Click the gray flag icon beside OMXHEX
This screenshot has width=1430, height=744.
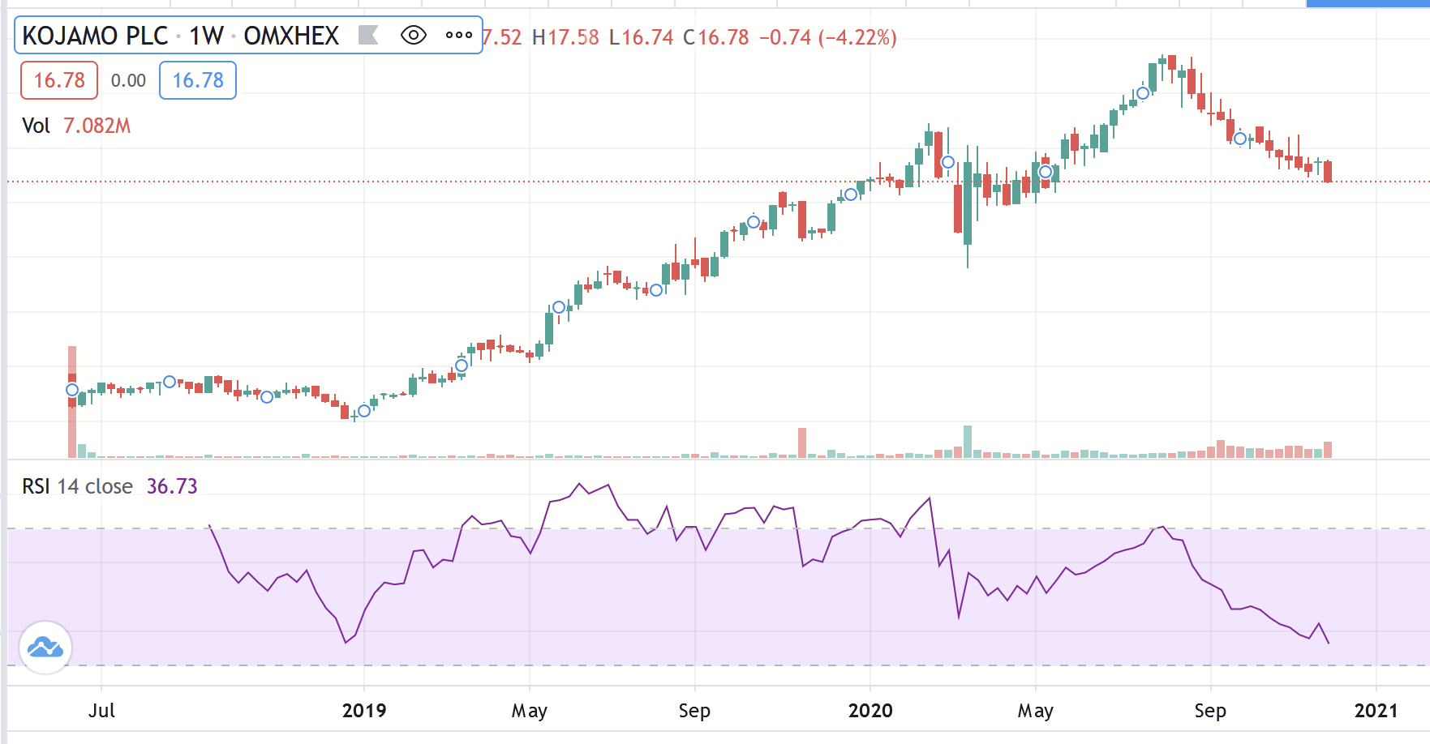pos(368,35)
